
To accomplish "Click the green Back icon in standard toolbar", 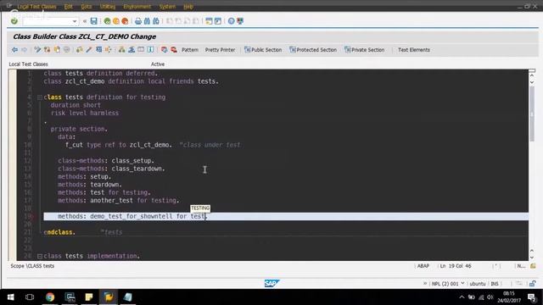I will 107,21.
